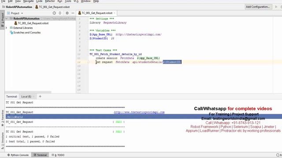This screenshot has width=282, height=158.
Task: Close the Local (6) terminal tab
Action: point(33,97)
